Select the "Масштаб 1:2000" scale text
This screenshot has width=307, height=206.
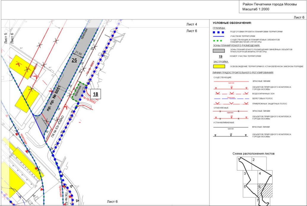tap(256, 9)
